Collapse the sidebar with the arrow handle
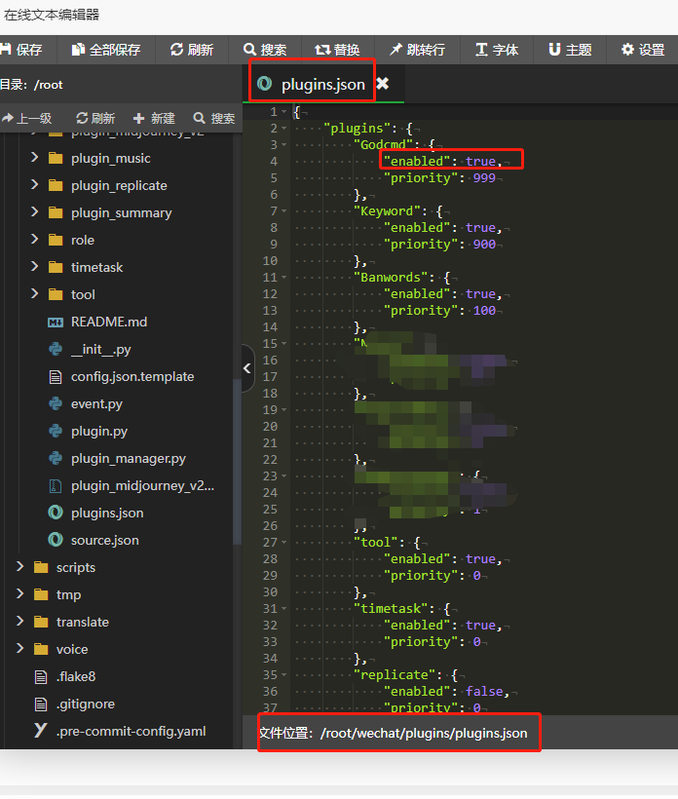Image resolution: width=678 pixels, height=799 pixels. click(x=246, y=368)
